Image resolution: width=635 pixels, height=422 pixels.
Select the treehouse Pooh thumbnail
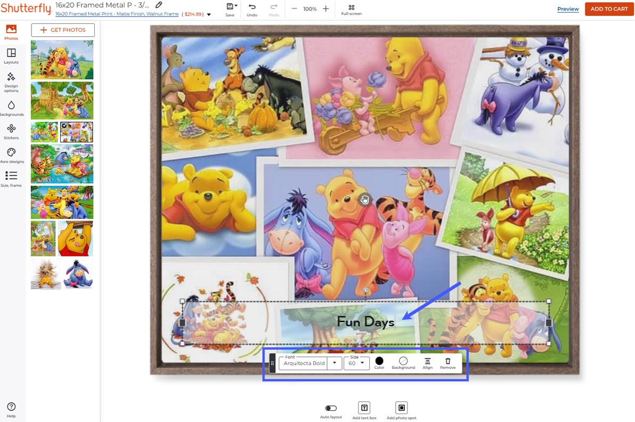[62, 100]
